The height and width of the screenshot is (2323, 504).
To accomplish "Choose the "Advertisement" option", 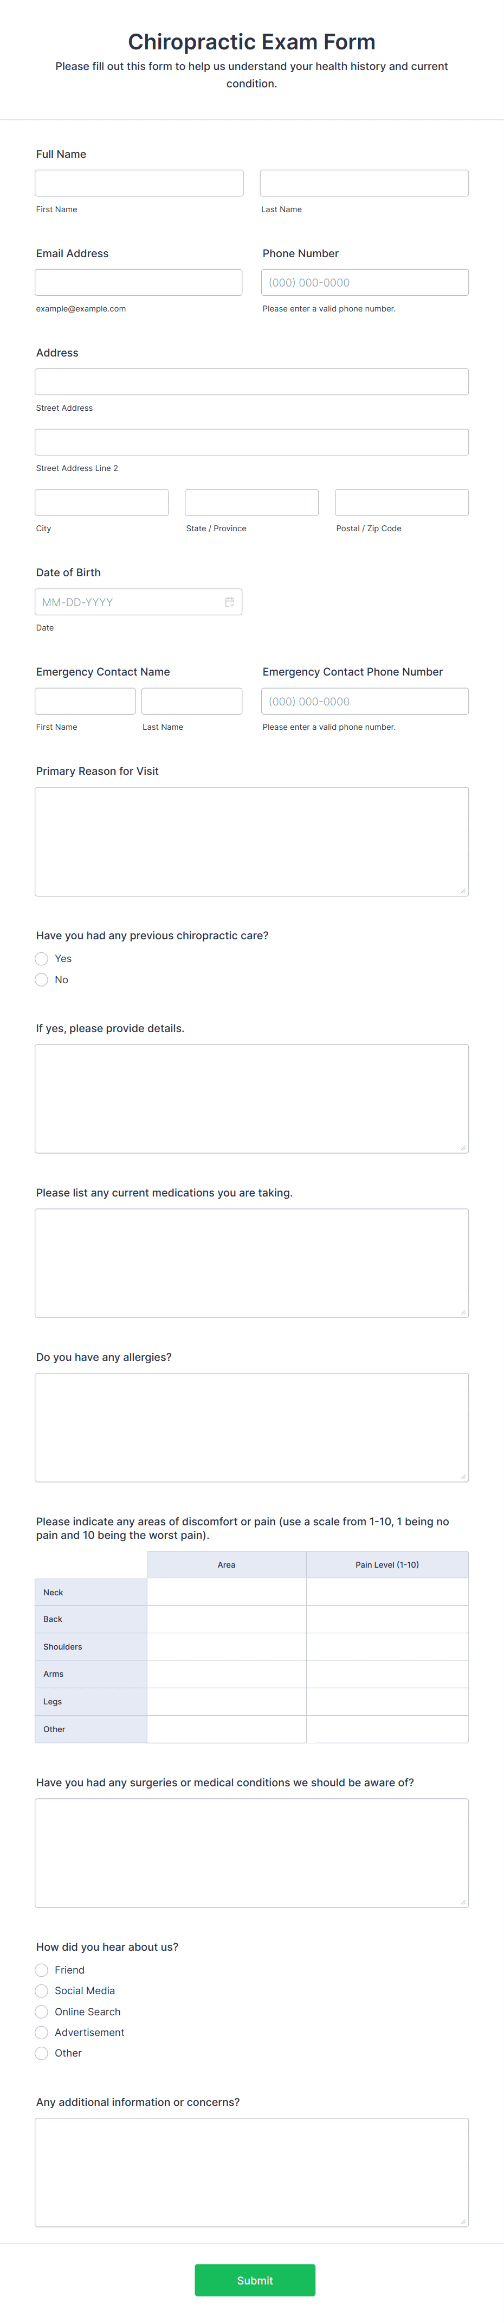I will click(x=41, y=2033).
